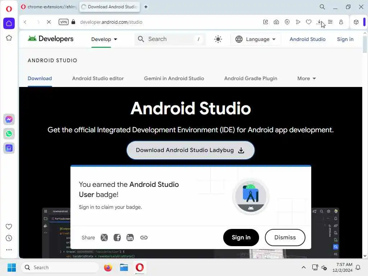The image size is (368, 276).
Task: Click the Android Studio User badge image
Action: [x=250, y=197]
